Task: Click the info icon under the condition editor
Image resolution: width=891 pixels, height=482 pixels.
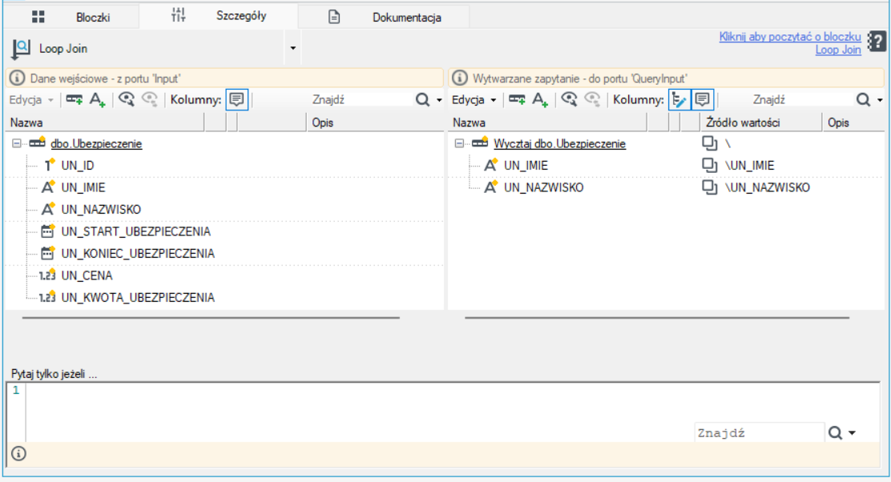Action: click(18, 454)
